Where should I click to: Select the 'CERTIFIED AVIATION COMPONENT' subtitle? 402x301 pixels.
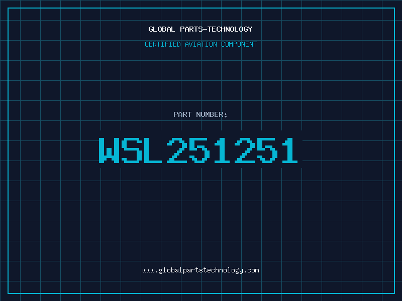200,44
